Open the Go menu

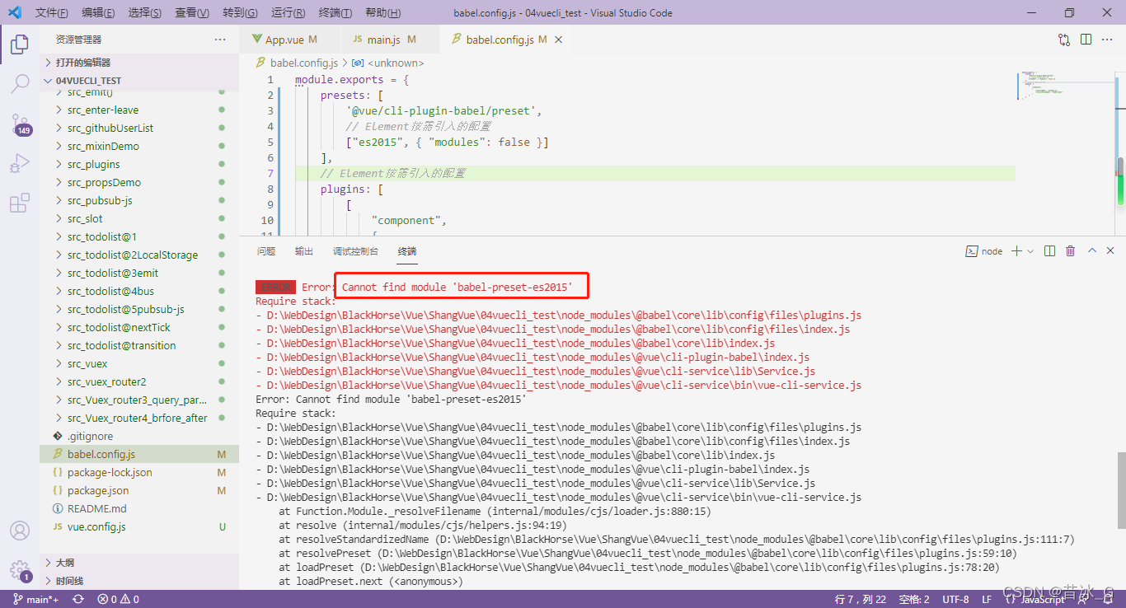240,13
